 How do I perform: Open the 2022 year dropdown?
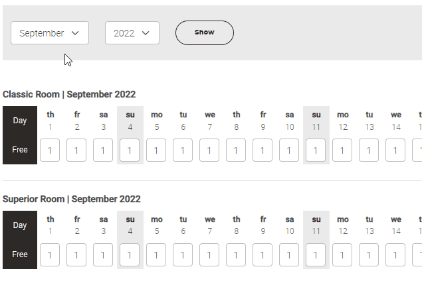[x=132, y=33]
